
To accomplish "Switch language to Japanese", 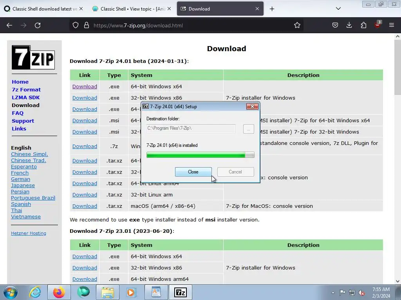I will pyautogui.click(x=23, y=186).
